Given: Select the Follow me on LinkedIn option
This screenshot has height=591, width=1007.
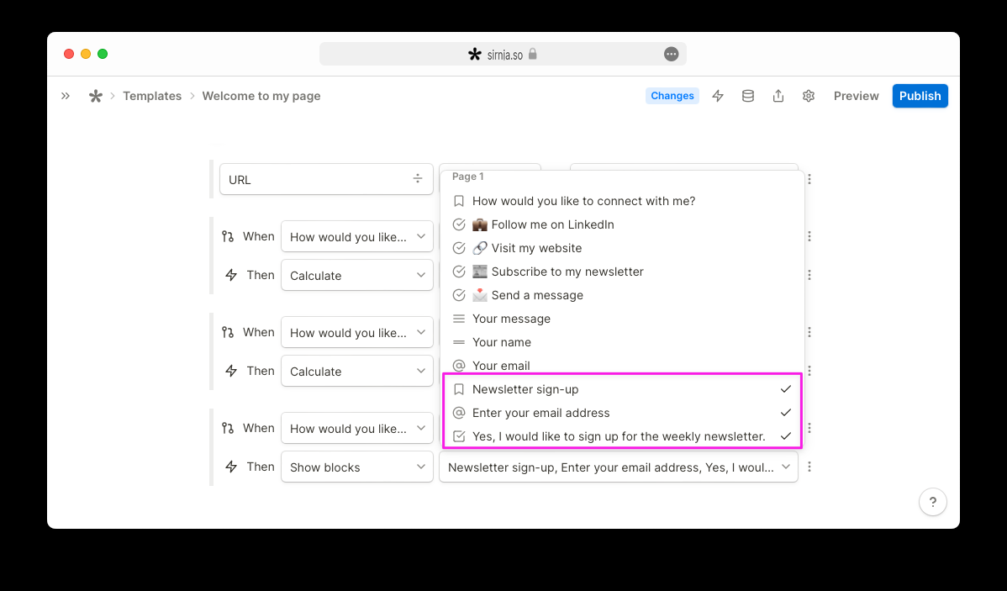Looking at the screenshot, I should [623, 224].
